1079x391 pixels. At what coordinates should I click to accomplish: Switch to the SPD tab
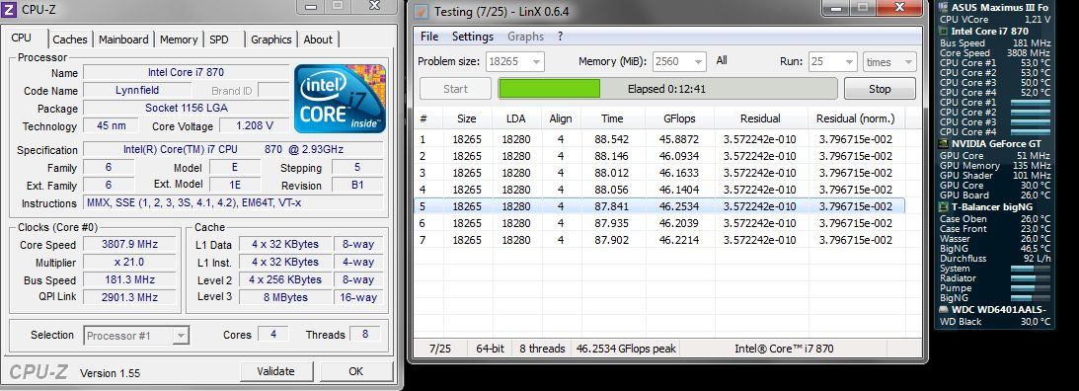[219, 39]
